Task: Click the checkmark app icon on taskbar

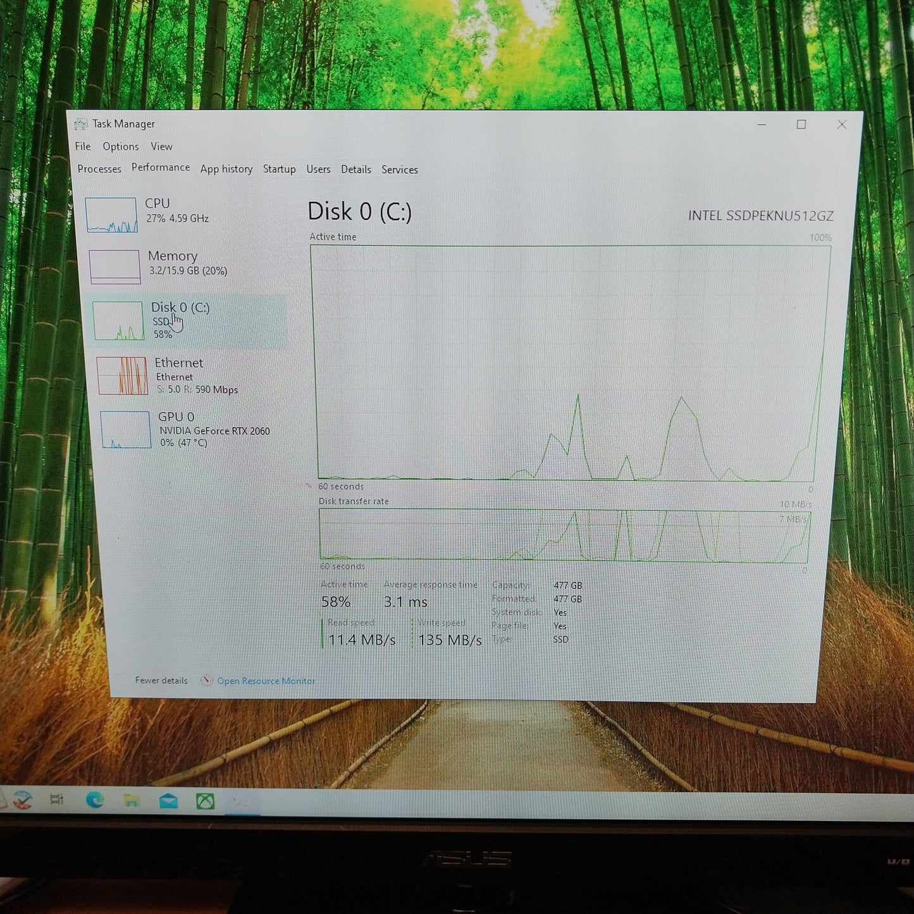Action: [23, 800]
